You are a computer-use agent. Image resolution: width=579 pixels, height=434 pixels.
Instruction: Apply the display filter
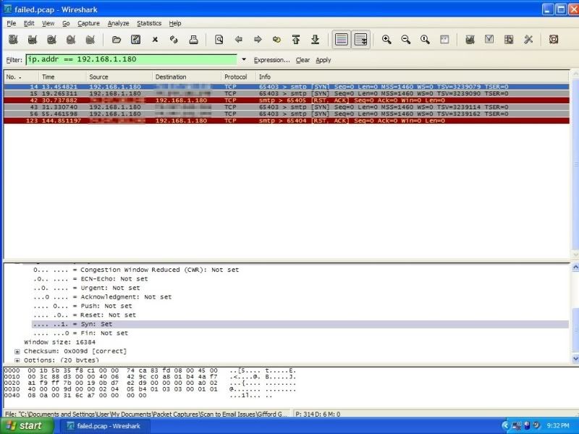coord(323,60)
